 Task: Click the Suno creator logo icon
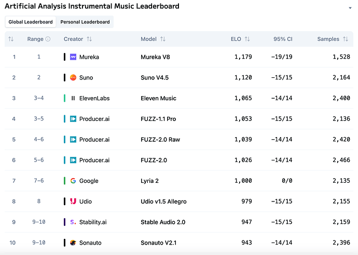pos(73,77)
